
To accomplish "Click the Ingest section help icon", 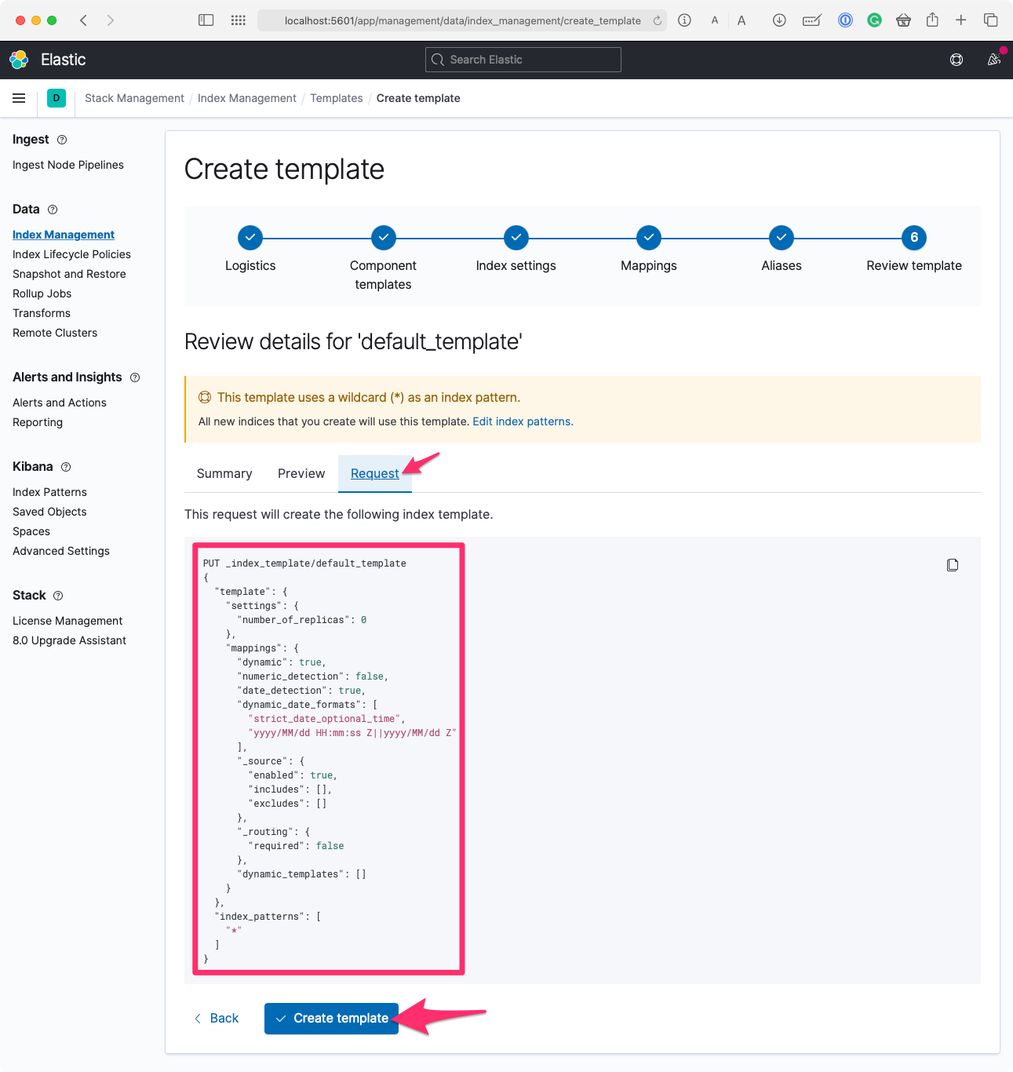I will point(62,140).
